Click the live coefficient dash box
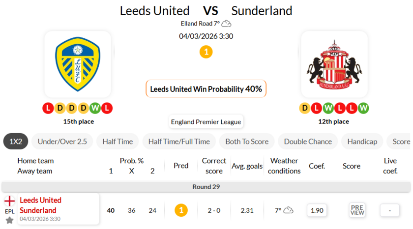Image resolution: width=413 pixels, height=229 pixels. [390, 210]
